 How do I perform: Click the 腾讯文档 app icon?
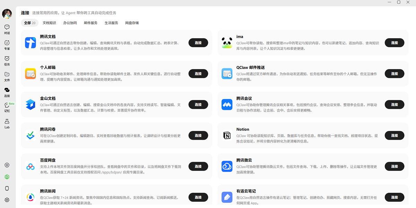click(x=31, y=43)
